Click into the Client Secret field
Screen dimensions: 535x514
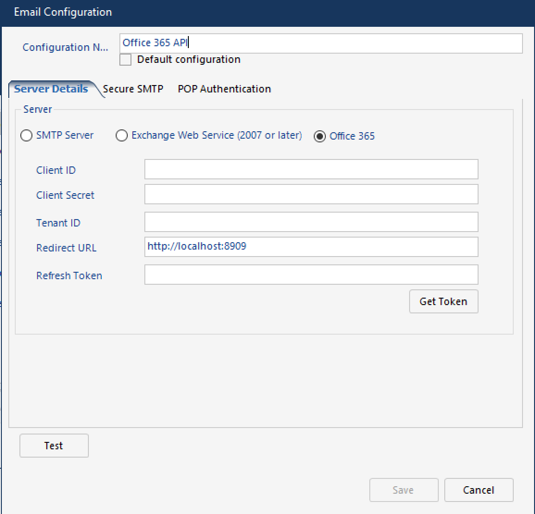click(311, 195)
